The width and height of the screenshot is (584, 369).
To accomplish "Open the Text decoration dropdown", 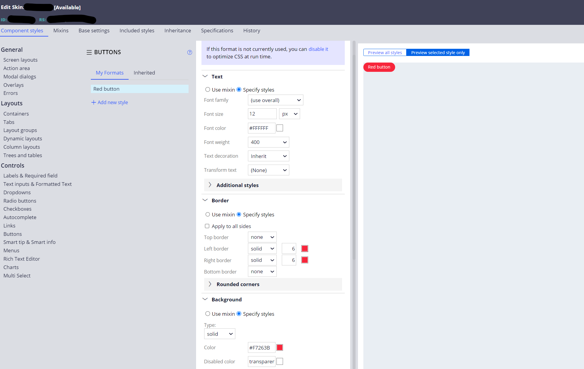I will (x=269, y=156).
